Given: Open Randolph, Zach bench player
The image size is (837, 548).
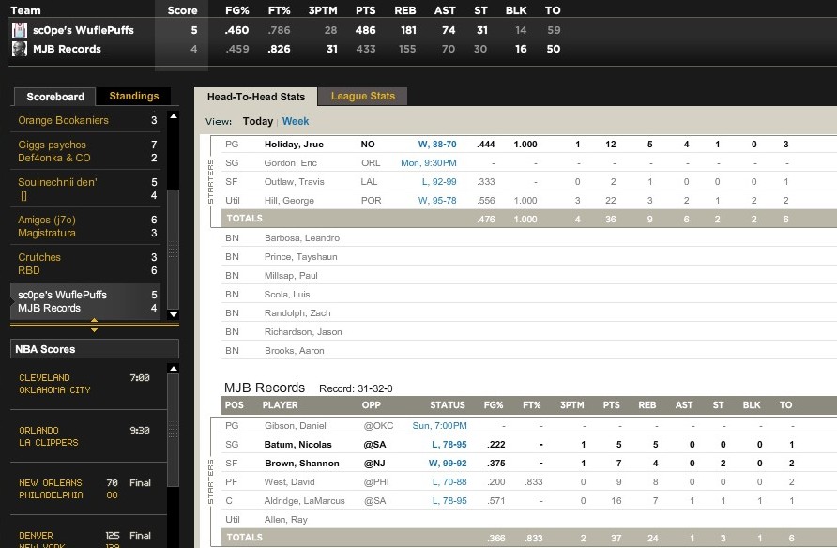Looking at the screenshot, I should click(297, 312).
